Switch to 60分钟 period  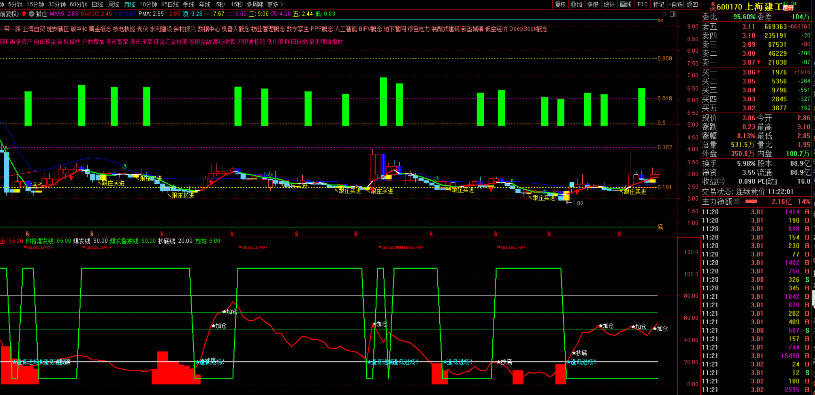point(79,5)
